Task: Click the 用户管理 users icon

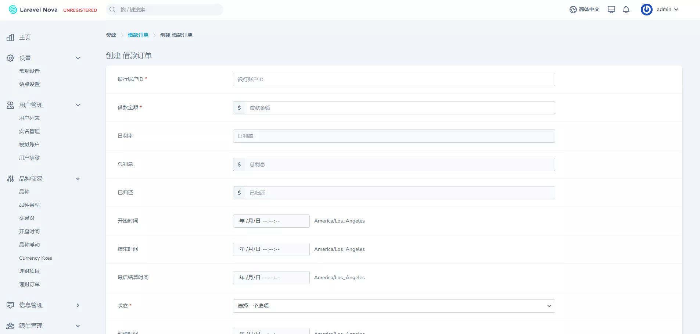Action: [10, 105]
